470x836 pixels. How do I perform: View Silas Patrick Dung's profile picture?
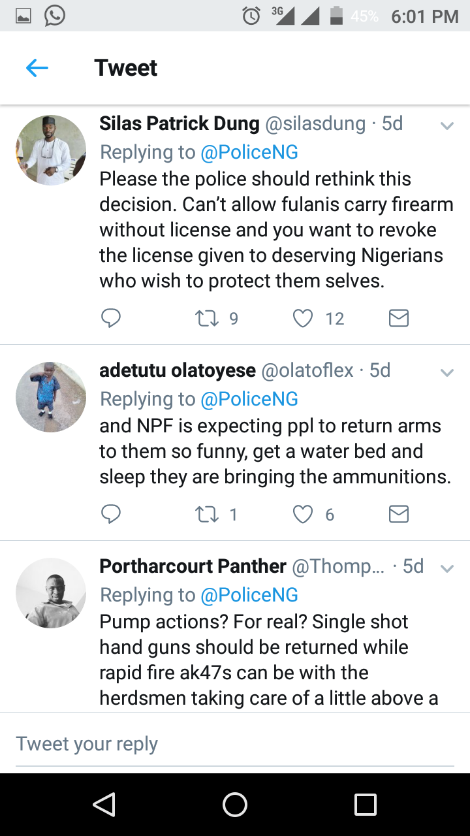(x=51, y=150)
